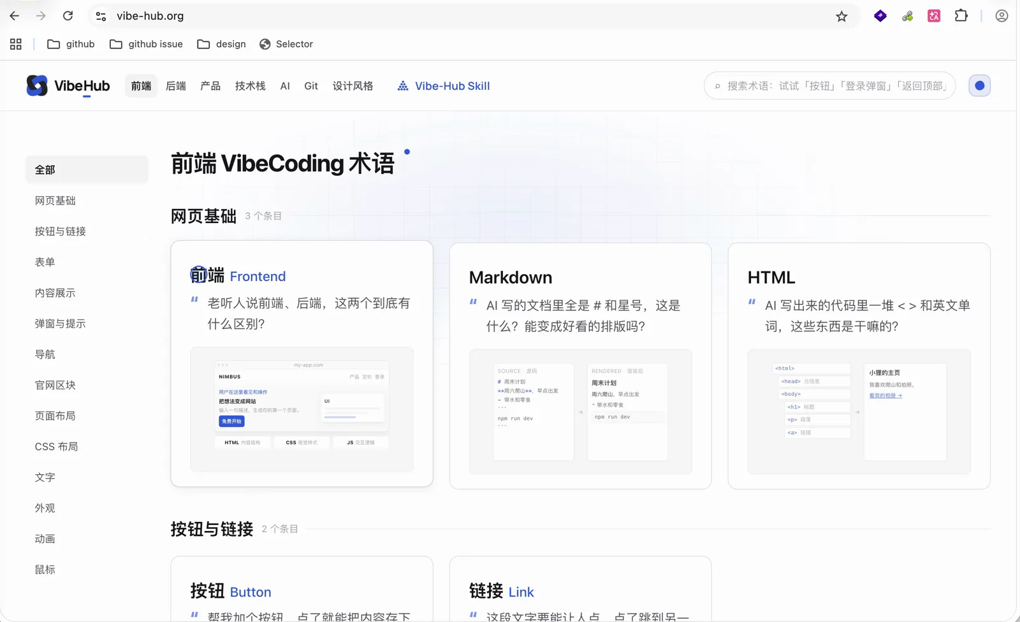Open the Selector bookmark
This screenshot has width=1020, height=622.
point(286,44)
